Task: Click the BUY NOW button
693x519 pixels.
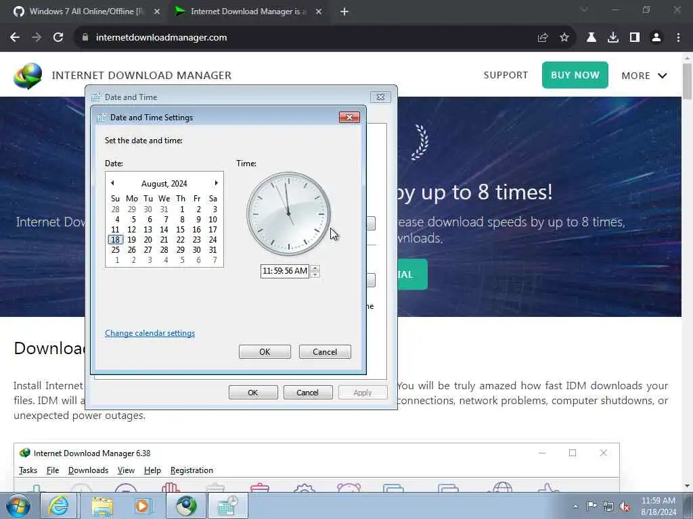Action: [575, 75]
